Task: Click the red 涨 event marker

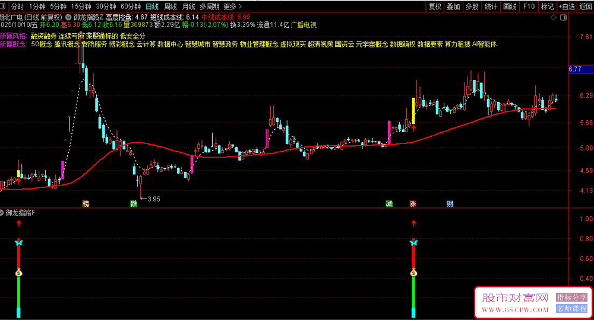Action: 413,204
